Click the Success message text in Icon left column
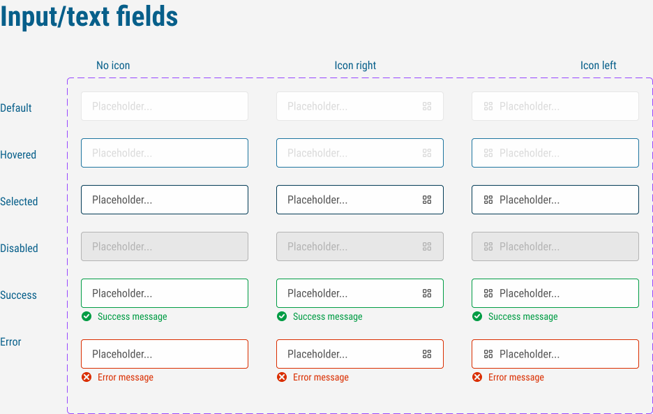The image size is (653, 414). pos(523,317)
